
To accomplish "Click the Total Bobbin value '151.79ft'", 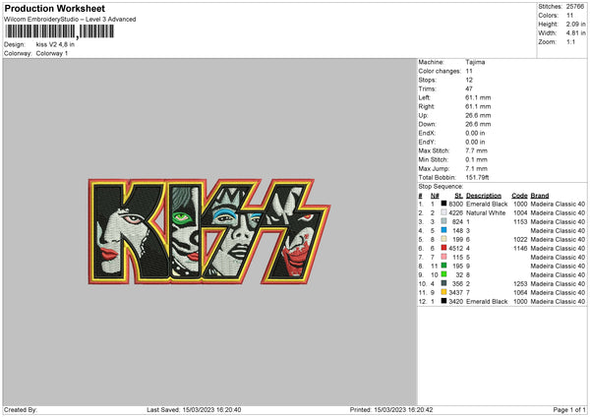I will pos(477,177).
